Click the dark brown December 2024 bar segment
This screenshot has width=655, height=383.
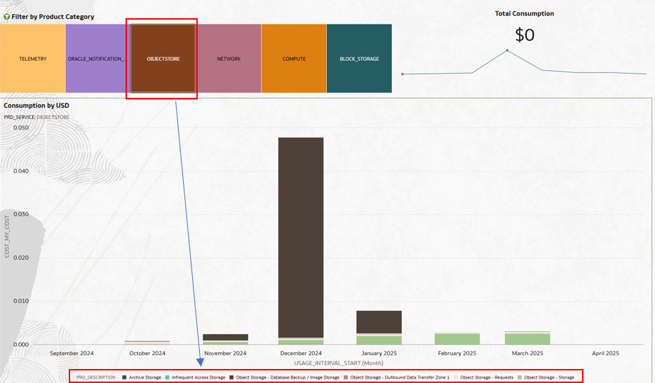(x=301, y=237)
